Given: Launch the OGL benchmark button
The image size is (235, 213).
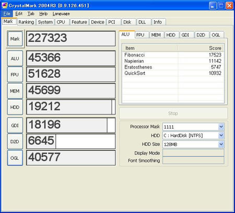Looking at the screenshot, I should [x=15, y=158].
